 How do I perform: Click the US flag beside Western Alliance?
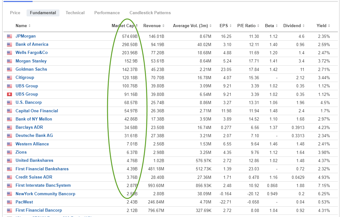tap(9, 144)
